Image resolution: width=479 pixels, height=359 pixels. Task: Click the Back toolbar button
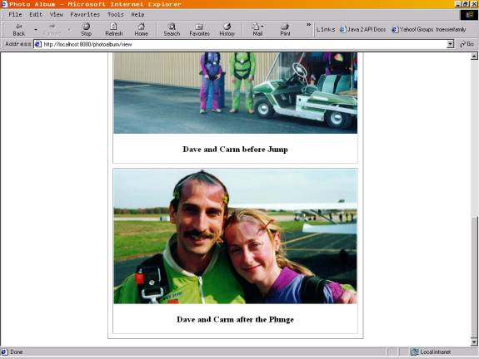[x=18, y=30]
